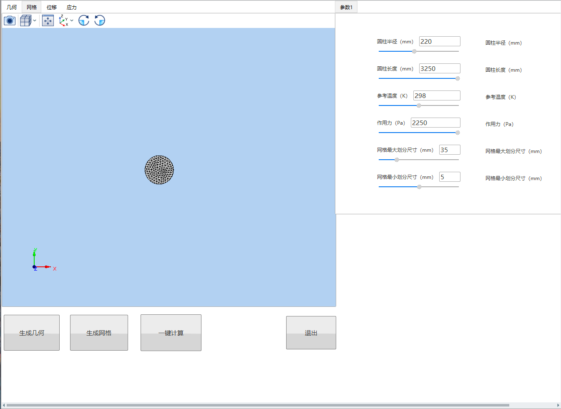Click the 网格最小划分尺寸 slider handle

[419, 187]
